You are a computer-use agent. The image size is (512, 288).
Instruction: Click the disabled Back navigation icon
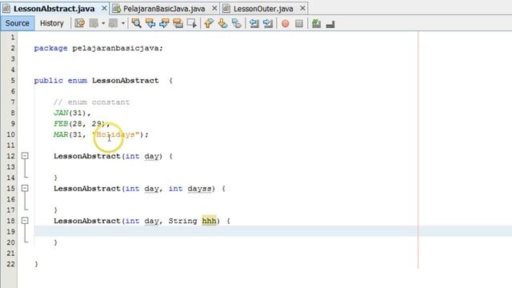coord(94,23)
